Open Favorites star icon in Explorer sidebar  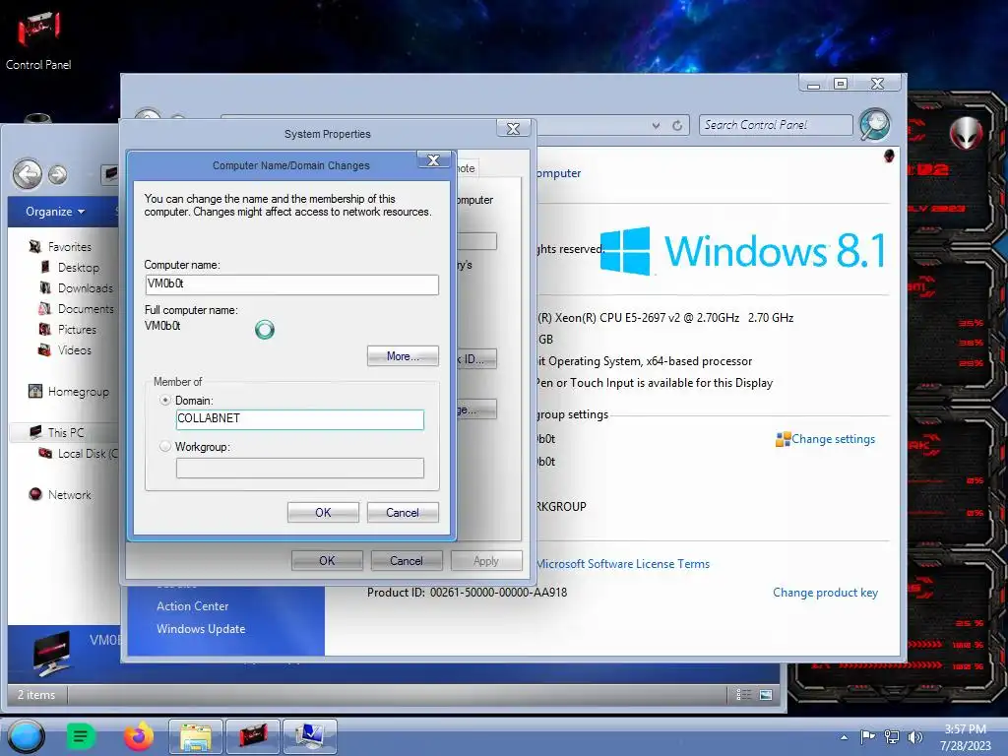[35, 246]
